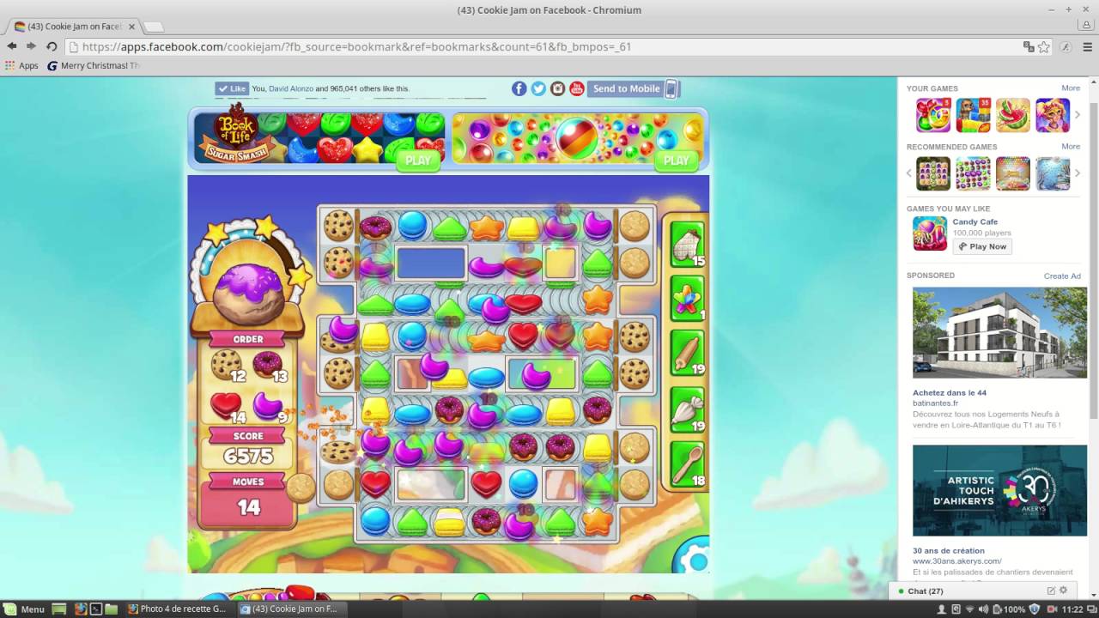1099x618 pixels.
Task: Click translate icon in address bar
Action: click(x=1028, y=46)
